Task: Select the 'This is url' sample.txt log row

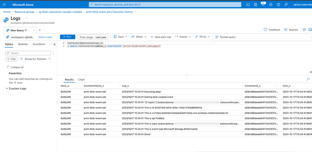Action: 186,113
